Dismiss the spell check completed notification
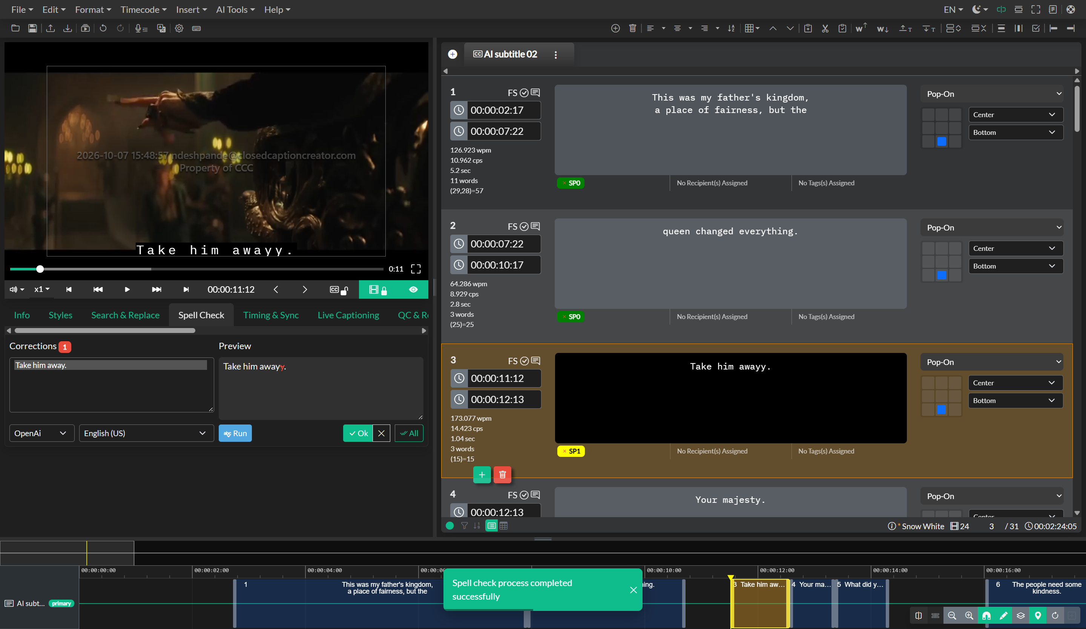 tap(633, 590)
